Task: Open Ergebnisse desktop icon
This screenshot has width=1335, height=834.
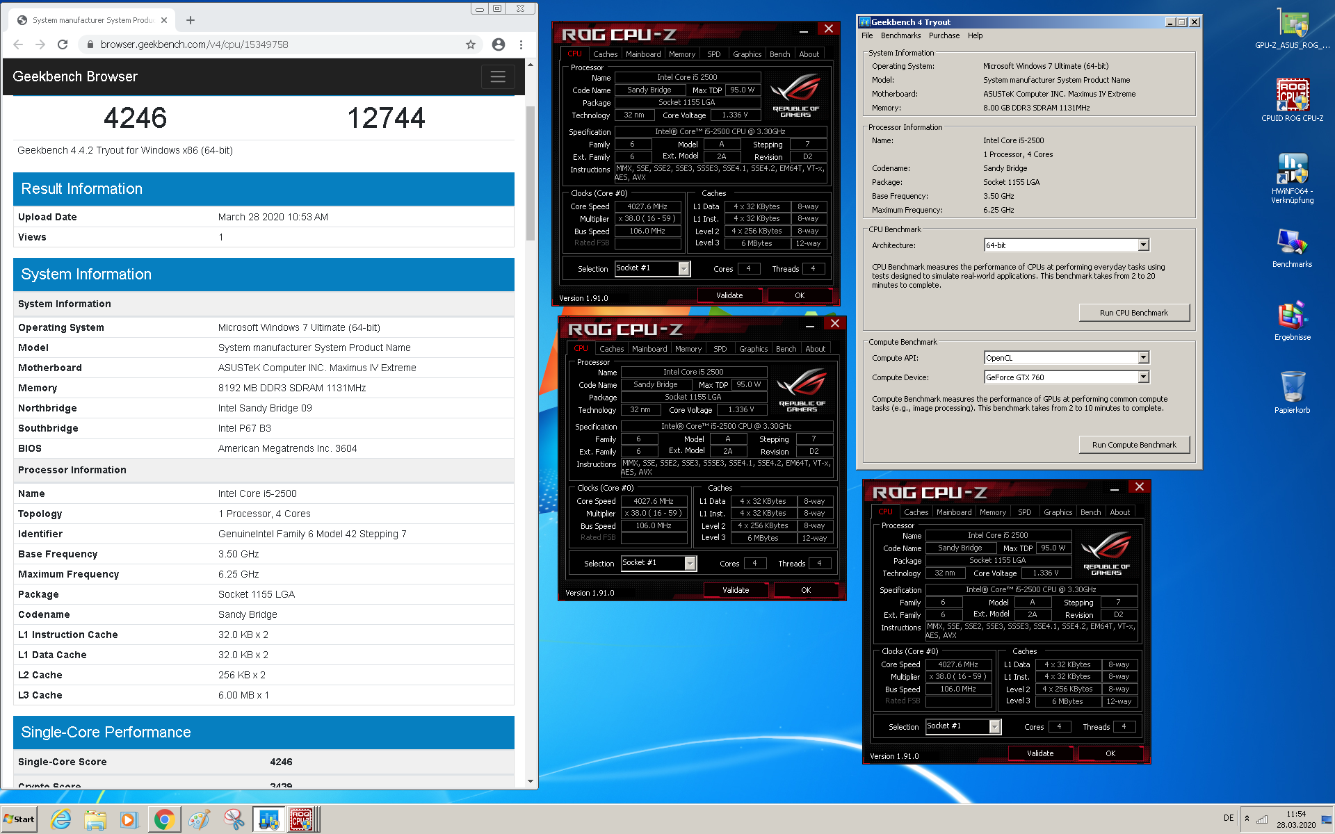Action: pos(1292,320)
